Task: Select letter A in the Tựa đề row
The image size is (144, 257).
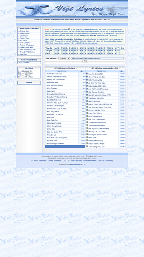Action: (x=56, y=48)
